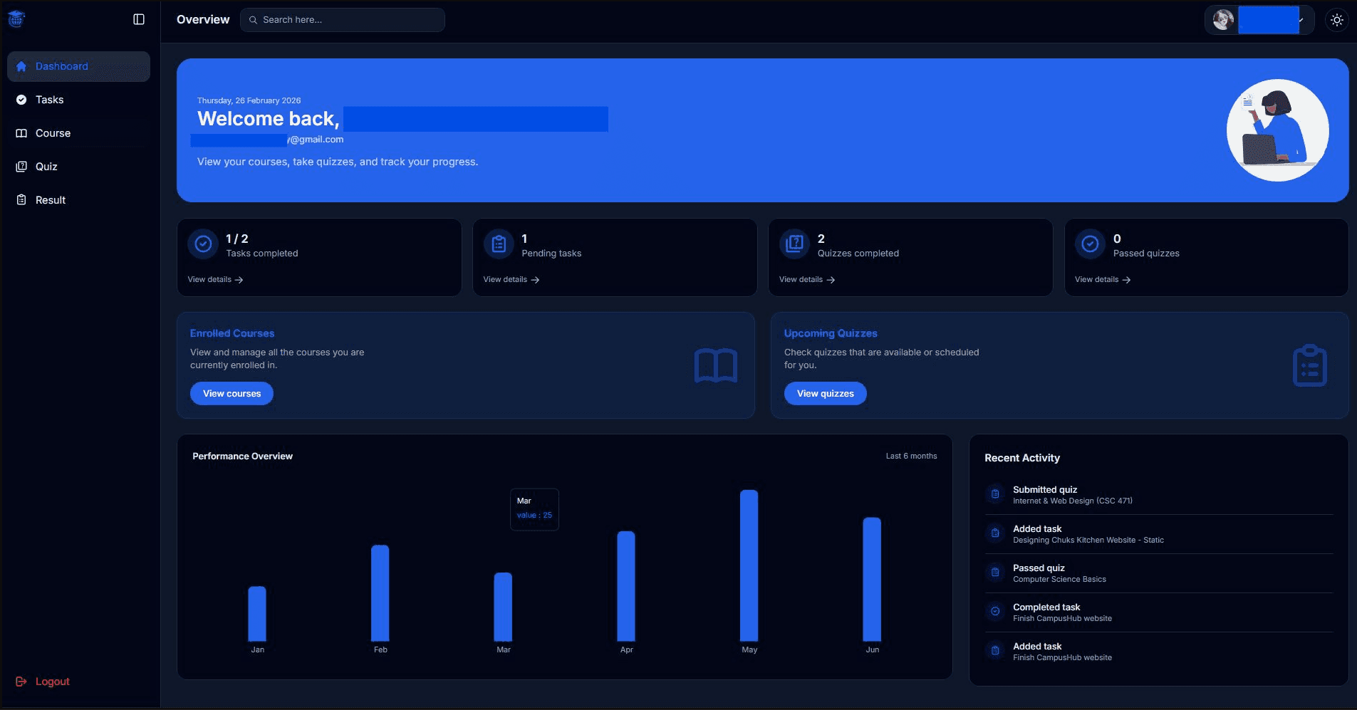Click the Quizzes completed question icon
The width and height of the screenshot is (1357, 710).
tap(794, 244)
